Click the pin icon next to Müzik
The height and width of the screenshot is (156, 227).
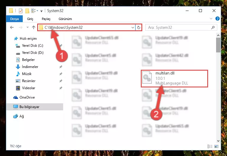61,74
